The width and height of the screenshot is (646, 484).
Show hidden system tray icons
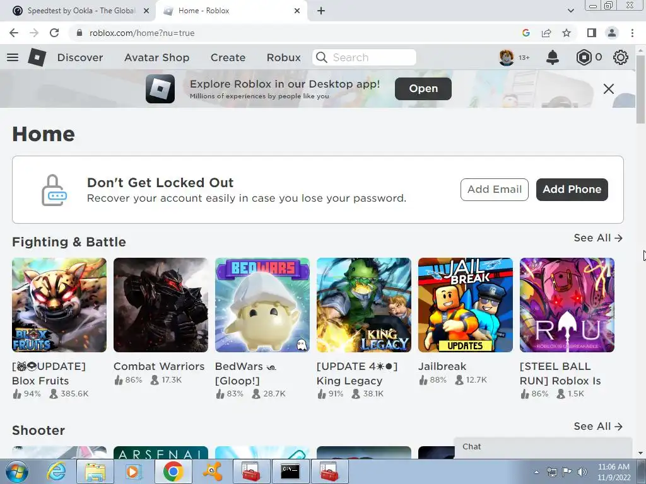click(536, 472)
